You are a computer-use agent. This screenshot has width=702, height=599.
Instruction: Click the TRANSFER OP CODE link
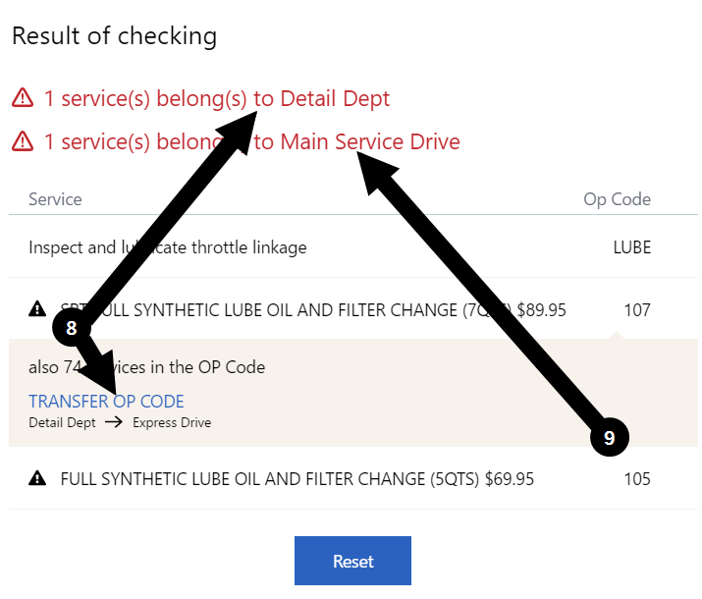(106, 401)
